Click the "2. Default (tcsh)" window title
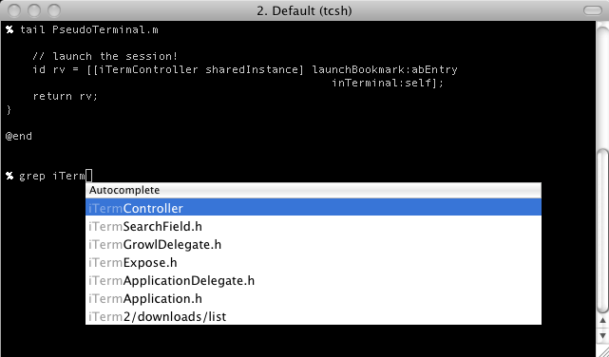The image size is (609, 357). tap(304, 10)
